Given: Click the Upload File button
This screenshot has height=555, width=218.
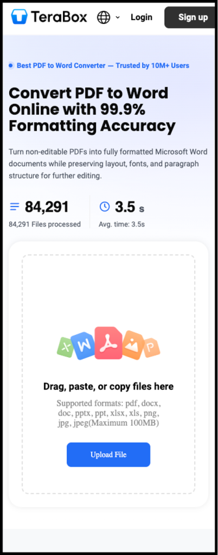Looking at the screenshot, I should [108, 455].
